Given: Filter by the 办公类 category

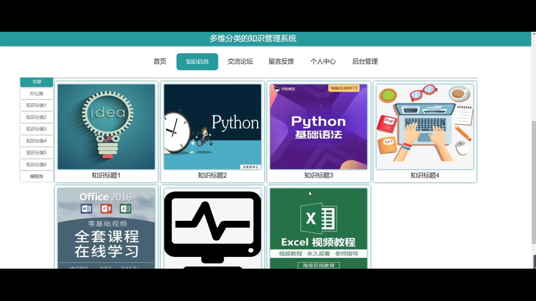Looking at the screenshot, I should [x=37, y=94].
